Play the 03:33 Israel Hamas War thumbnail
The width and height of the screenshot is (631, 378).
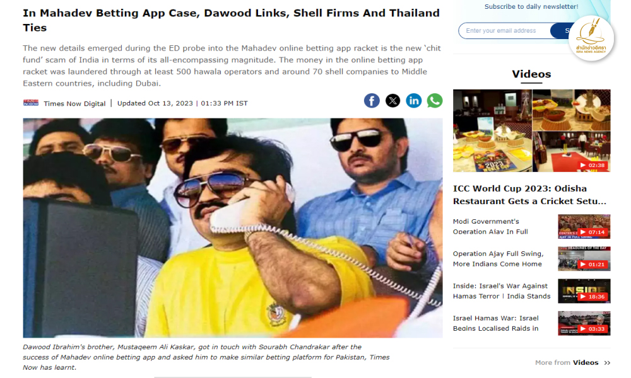584,323
